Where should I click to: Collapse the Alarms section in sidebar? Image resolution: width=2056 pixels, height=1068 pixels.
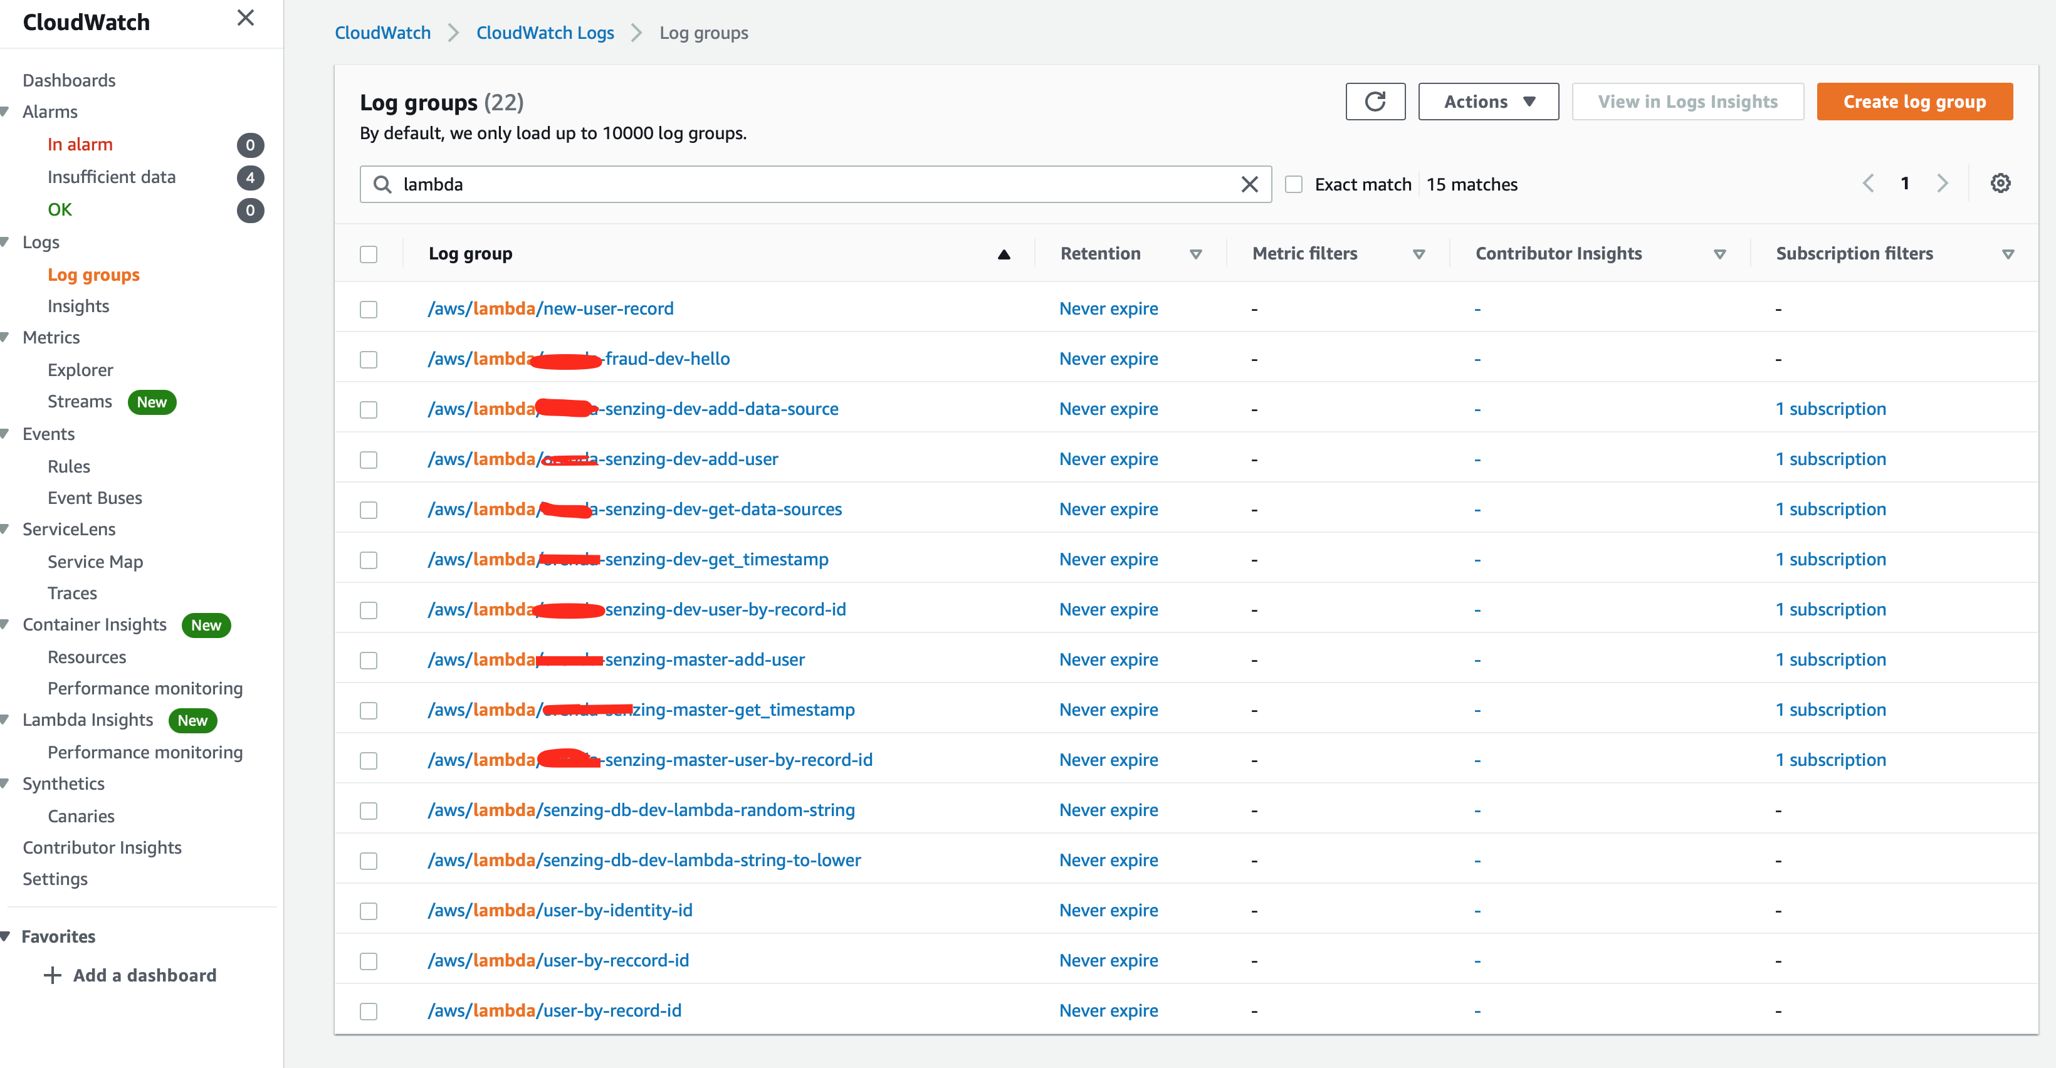pos(6,111)
